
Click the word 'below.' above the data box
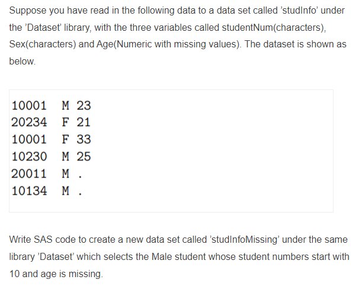click(23, 62)
